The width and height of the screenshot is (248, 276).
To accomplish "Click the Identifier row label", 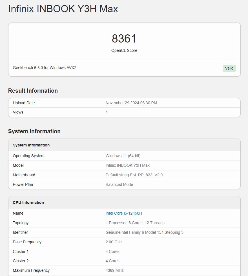I will coord(20,232).
